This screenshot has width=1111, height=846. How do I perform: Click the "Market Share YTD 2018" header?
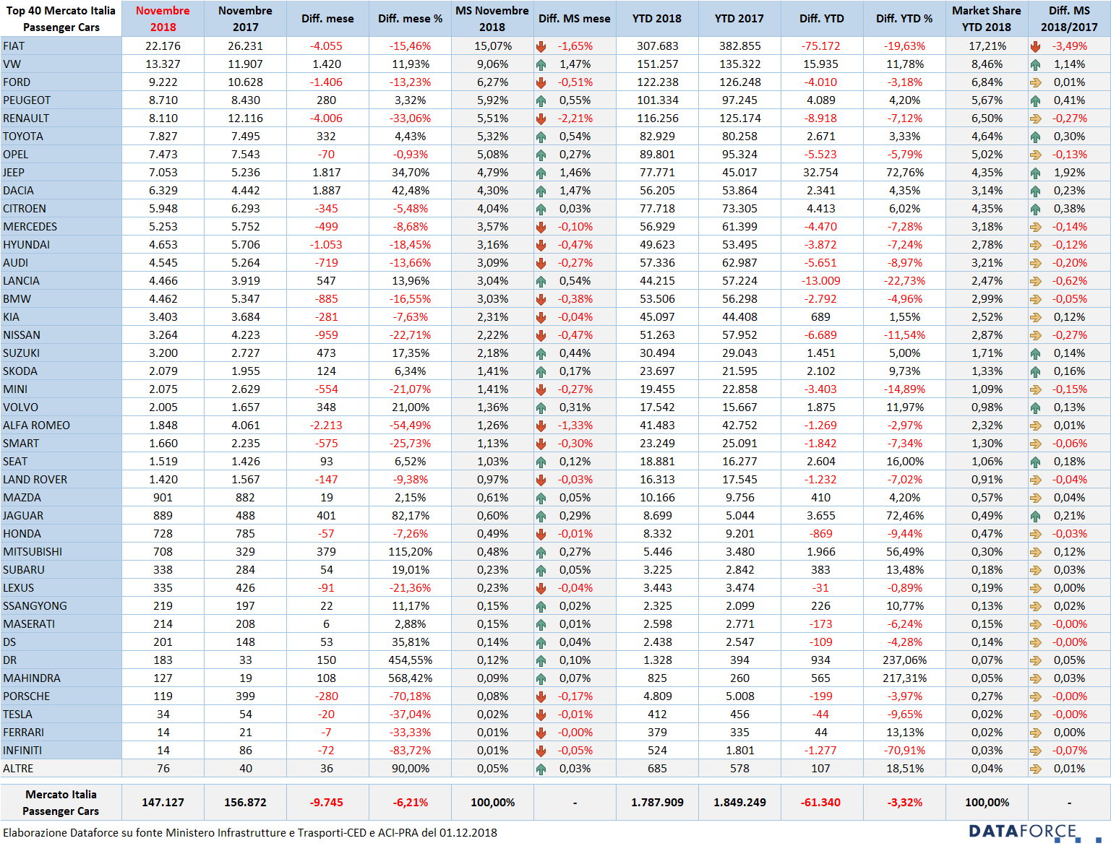pos(987,19)
